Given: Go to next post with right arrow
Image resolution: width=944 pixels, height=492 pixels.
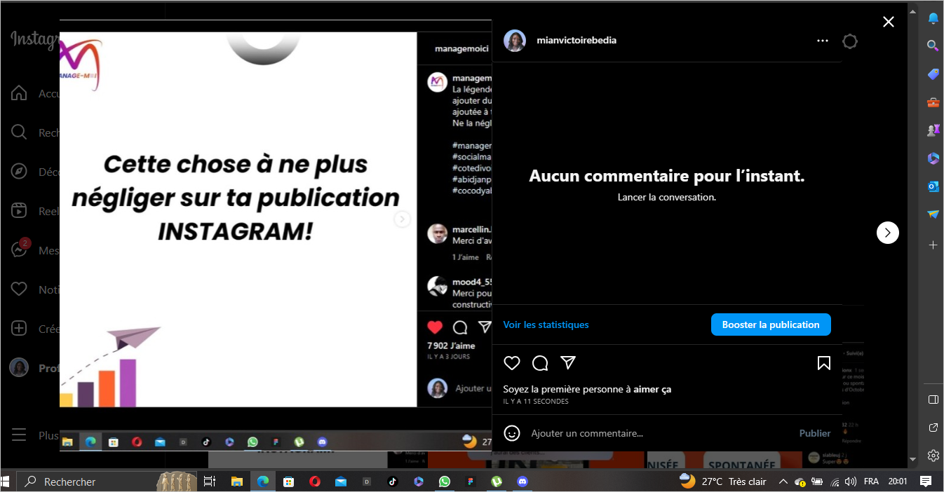Looking at the screenshot, I should 887,233.
